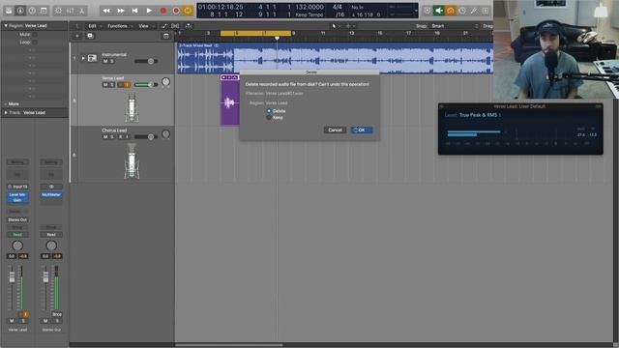
Task: Toggle Input Monitoring on Verse Lead track
Action: tap(127, 85)
